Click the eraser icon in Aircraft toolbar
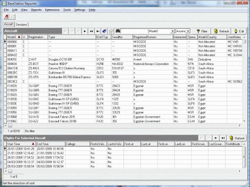 (x=111, y=31)
